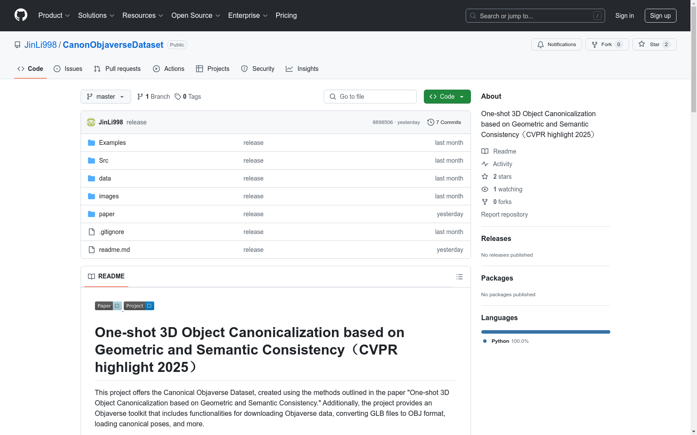Open the Releases section heading link
This screenshot has height=435, width=697.
point(496,238)
